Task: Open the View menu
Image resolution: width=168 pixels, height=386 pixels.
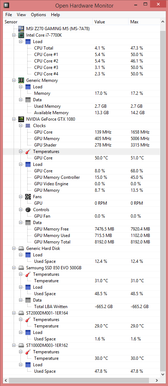Action: tap(22, 14)
